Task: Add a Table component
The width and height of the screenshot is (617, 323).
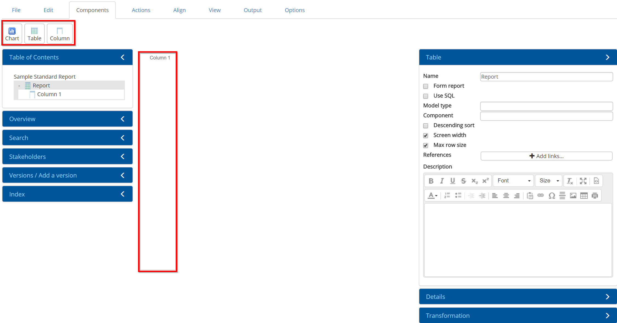Action: coord(34,34)
